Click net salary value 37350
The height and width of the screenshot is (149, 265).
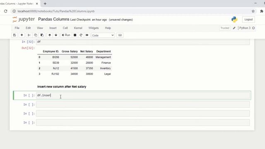pos(89,68)
